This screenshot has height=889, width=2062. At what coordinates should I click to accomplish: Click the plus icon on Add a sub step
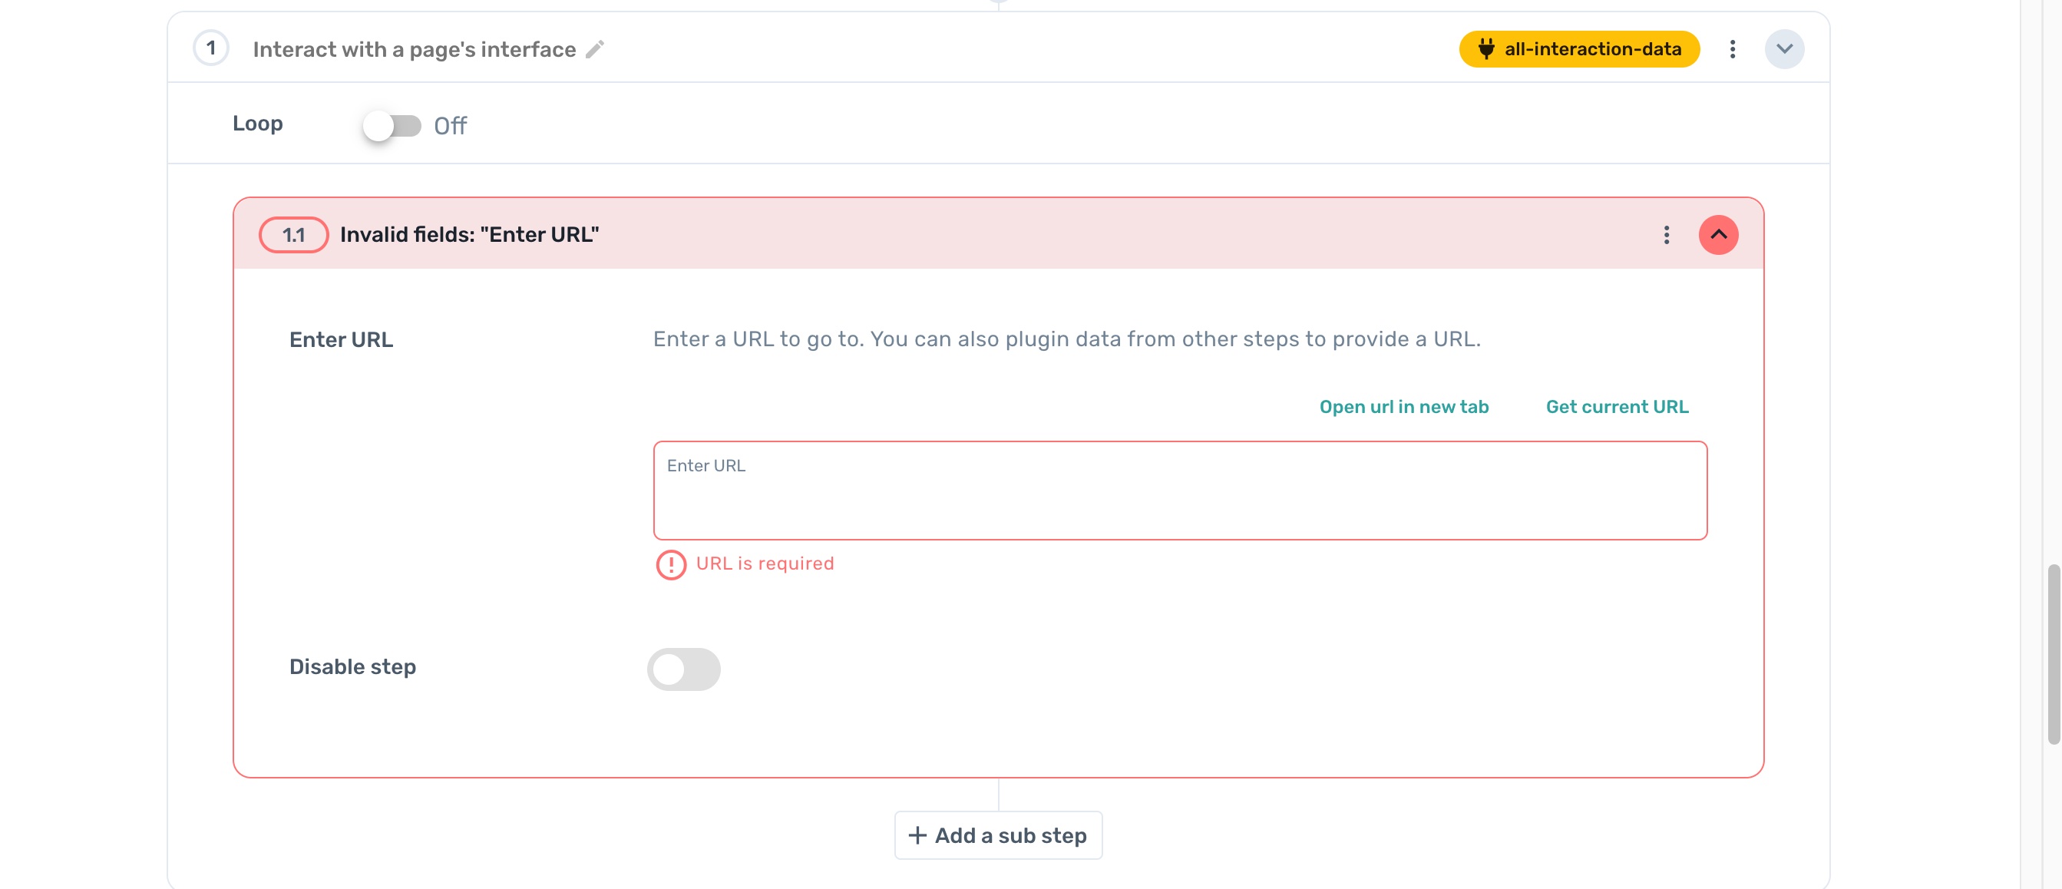917,835
